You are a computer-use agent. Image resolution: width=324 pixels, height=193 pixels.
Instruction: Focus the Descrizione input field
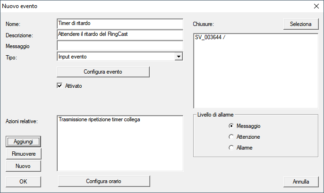[x=119, y=34]
